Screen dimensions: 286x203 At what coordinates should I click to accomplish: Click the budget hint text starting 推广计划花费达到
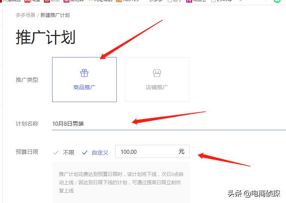click(x=121, y=182)
